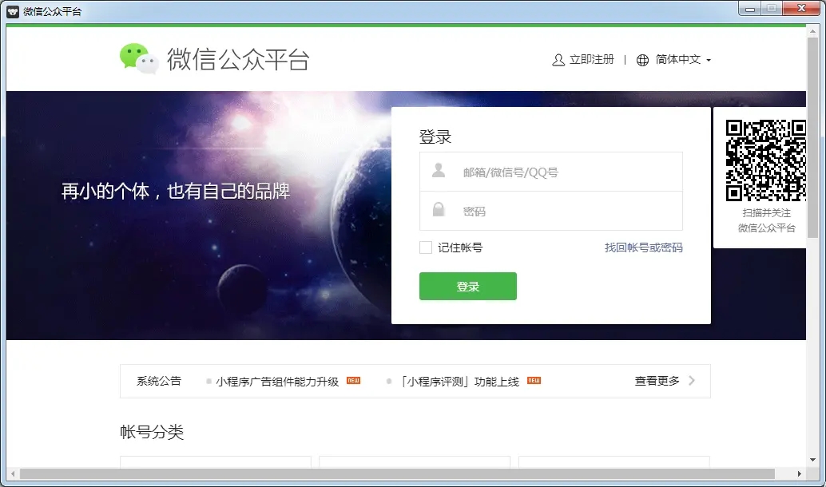The width and height of the screenshot is (826, 487).
Task: Open the 简体中文 language dropdown arrow
Action: tap(709, 61)
